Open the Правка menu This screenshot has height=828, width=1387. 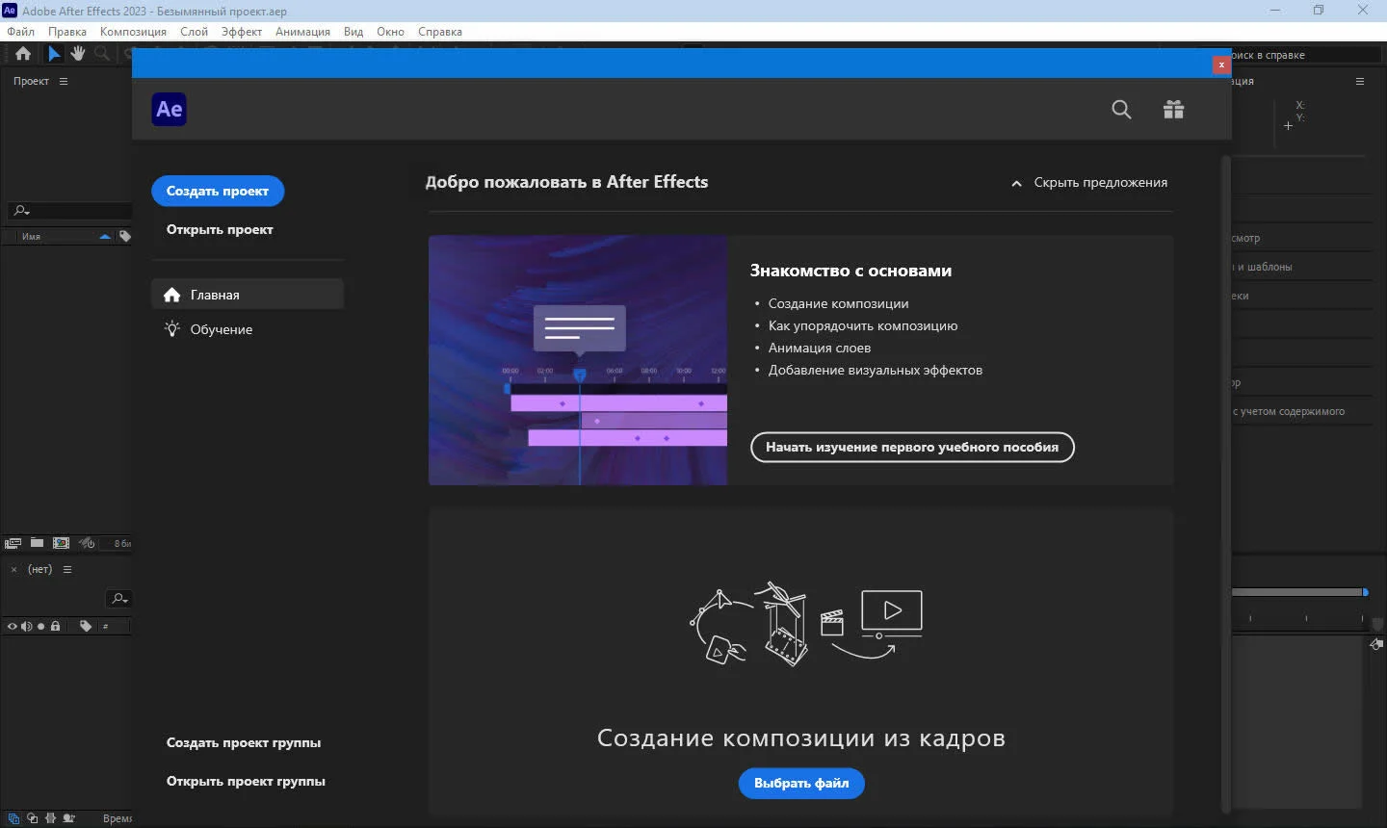click(67, 31)
